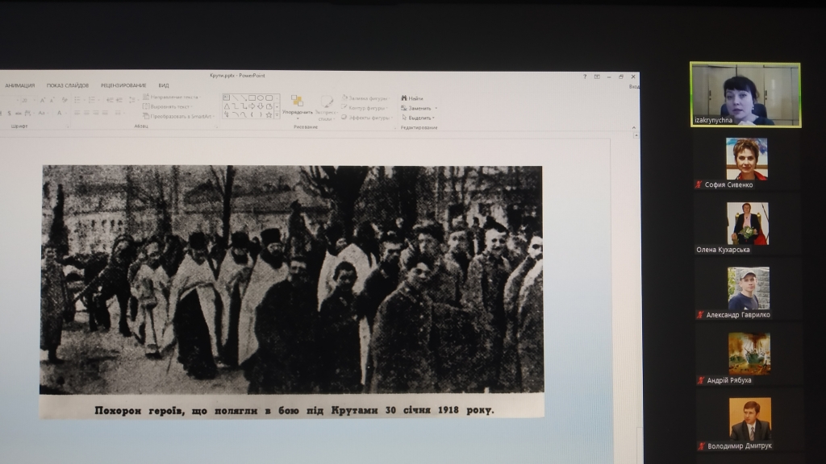Image resolution: width=826 pixels, height=464 pixels.
Task: Open the Вид ribbon tab
Action: point(164,85)
